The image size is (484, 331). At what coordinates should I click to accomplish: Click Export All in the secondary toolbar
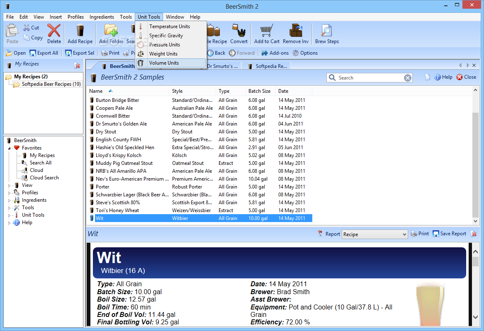[x=44, y=53]
